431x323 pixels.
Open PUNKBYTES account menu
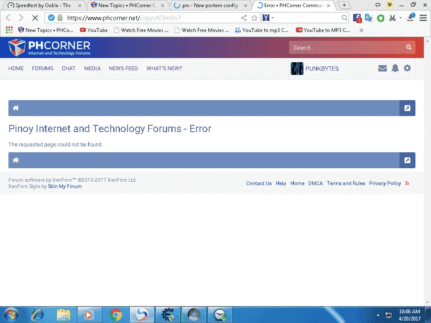[x=322, y=69]
